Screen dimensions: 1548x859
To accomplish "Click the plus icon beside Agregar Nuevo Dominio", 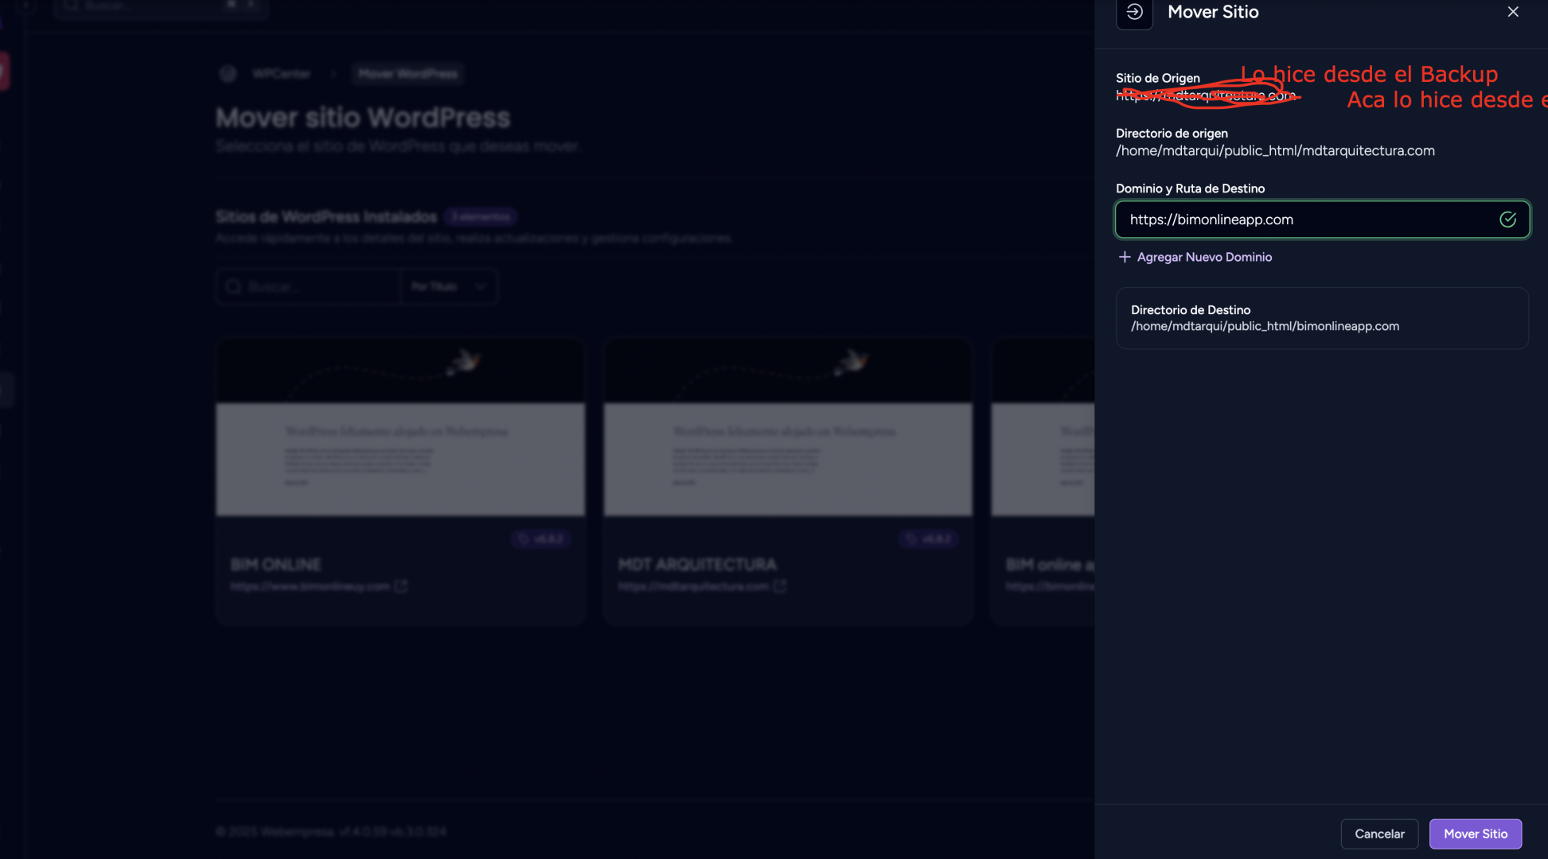I will (x=1124, y=257).
